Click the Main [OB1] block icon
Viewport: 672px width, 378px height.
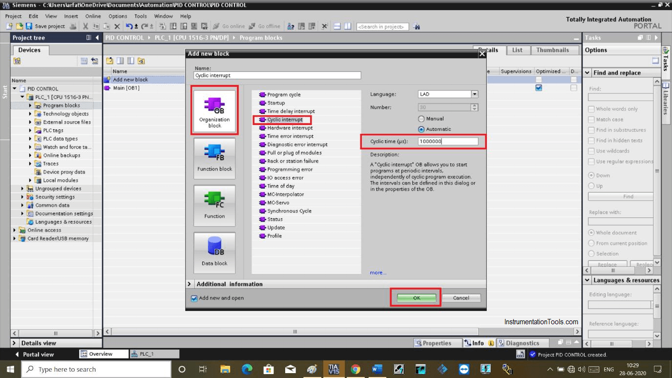point(107,88)
